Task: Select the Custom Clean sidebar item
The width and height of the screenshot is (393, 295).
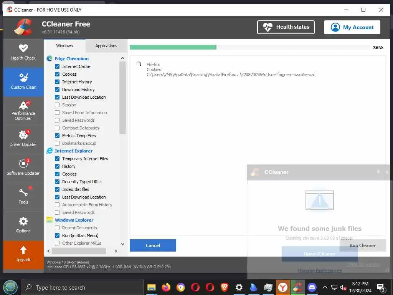Action: coord(23,81)
